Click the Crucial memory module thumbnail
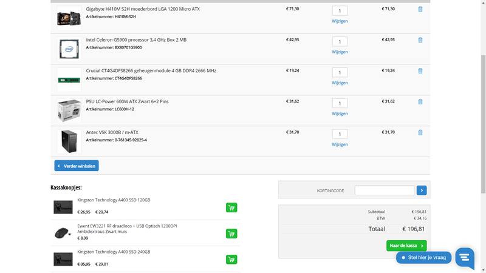Image resolution: width=486 pixels, height=273 pixels. click(69, 80)
